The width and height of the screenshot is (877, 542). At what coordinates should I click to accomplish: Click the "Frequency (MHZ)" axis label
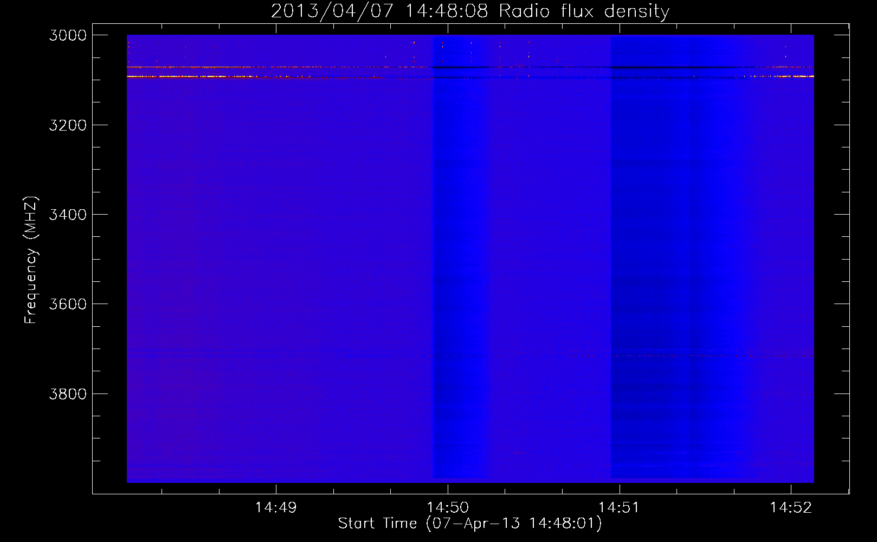[x=31, y=260]
